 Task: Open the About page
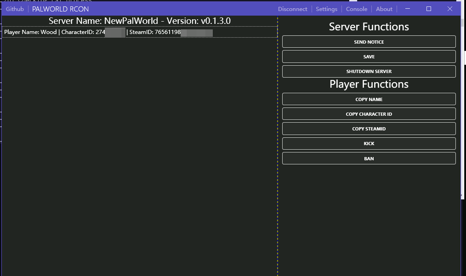(x=384, y=9)
